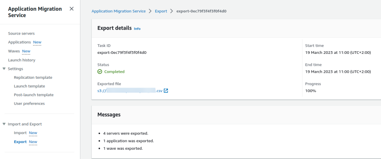Collapse the Settings section triangle
381x159 pixels.
pos(4,69)
